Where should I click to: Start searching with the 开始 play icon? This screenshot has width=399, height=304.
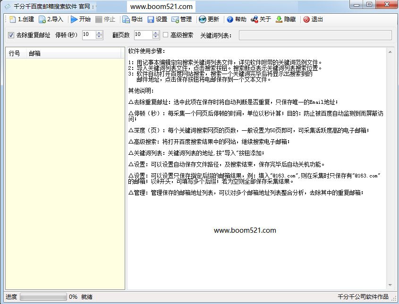coord(74,19)
